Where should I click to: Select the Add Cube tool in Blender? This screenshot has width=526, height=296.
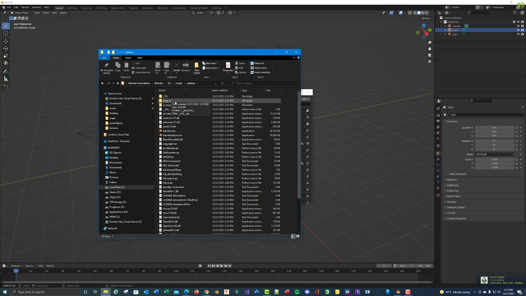point(6,87)
